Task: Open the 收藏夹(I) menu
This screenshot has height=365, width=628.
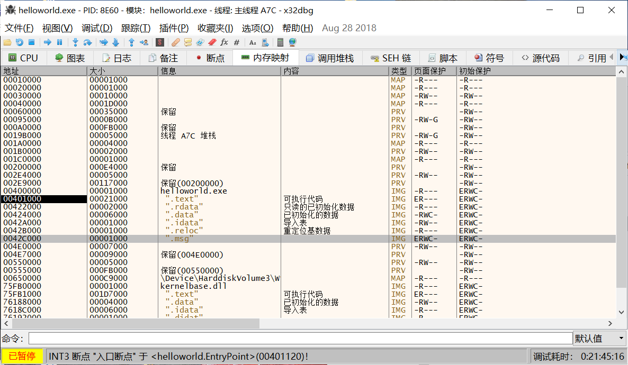Action: (215, 28)
